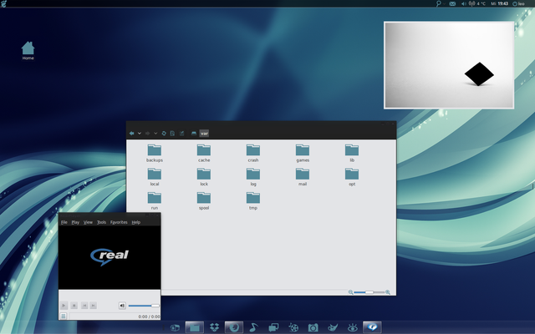Open the cache folder

[x=204, y=153]
